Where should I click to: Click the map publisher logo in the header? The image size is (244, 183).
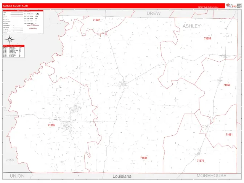(x=231, y=6)
